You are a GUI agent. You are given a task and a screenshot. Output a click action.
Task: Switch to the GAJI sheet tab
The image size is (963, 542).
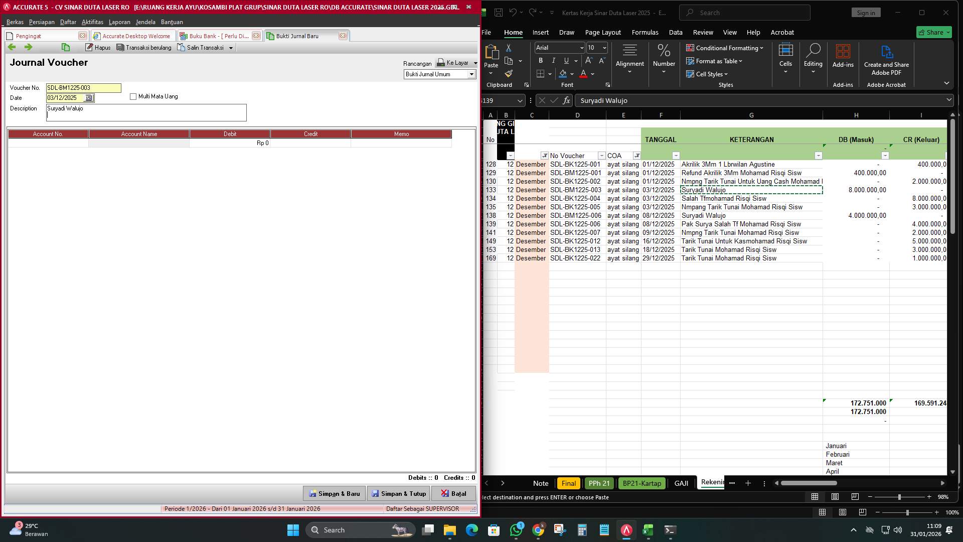tap(681, 483)
